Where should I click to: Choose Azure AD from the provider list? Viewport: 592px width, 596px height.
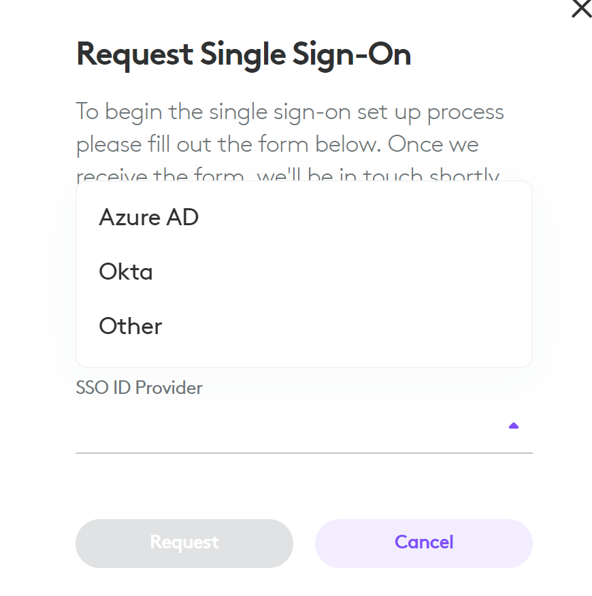149,218
